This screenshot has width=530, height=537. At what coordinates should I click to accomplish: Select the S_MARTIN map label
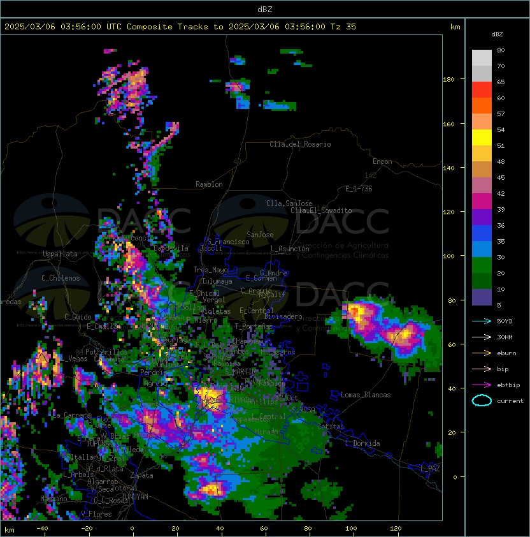point(241,372)
